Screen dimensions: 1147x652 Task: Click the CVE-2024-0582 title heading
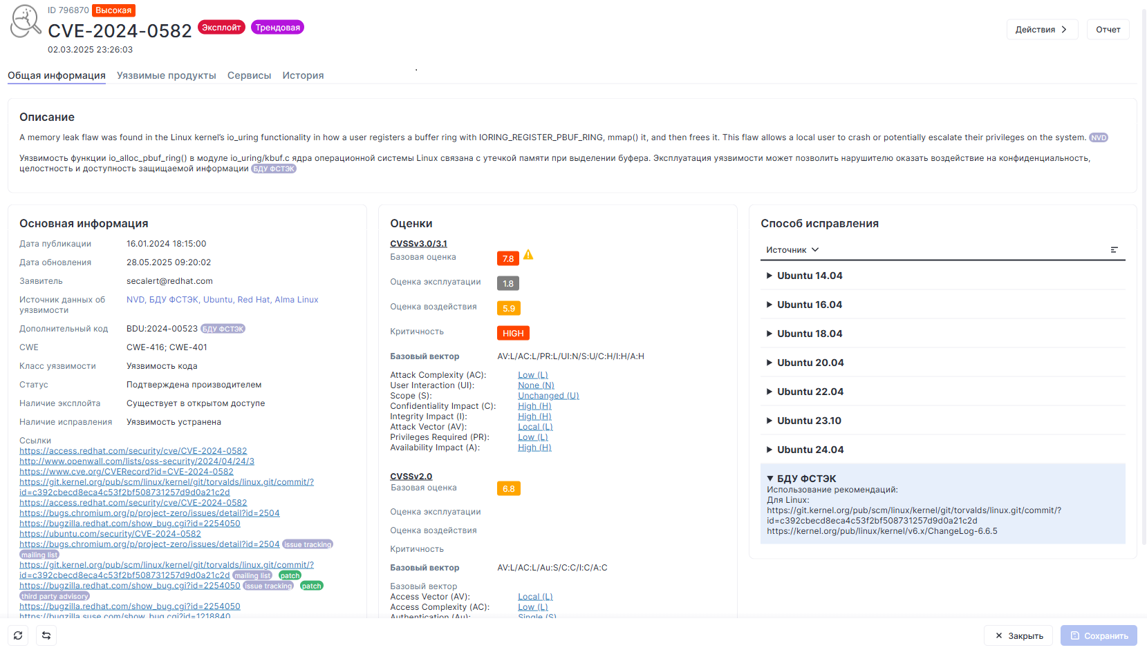click(120, 31)
